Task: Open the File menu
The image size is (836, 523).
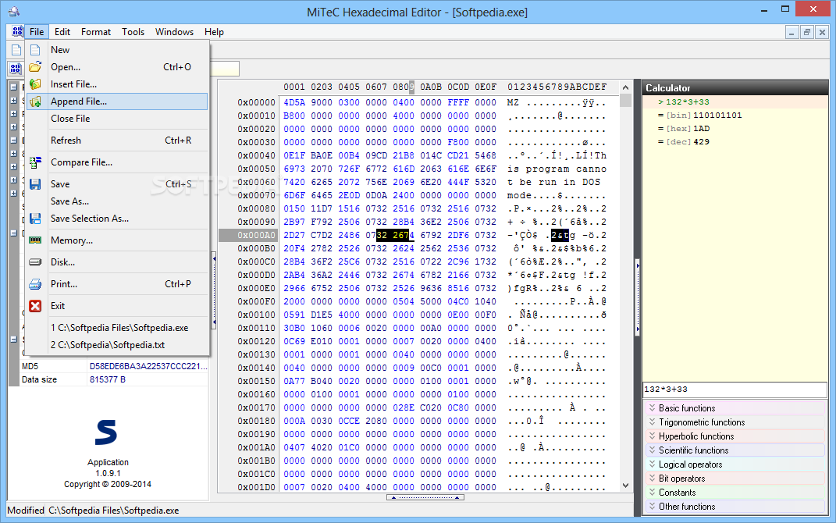Action: pyautogui.click(x=37, y=32)
